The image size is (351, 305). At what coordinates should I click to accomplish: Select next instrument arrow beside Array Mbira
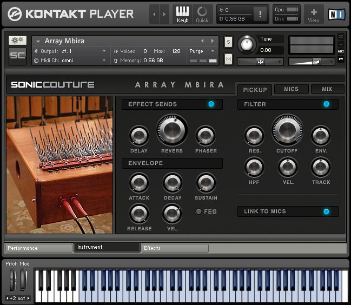point(213,41)
